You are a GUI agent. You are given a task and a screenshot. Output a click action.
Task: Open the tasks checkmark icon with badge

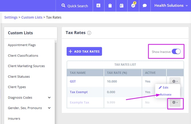click(133, 6)
